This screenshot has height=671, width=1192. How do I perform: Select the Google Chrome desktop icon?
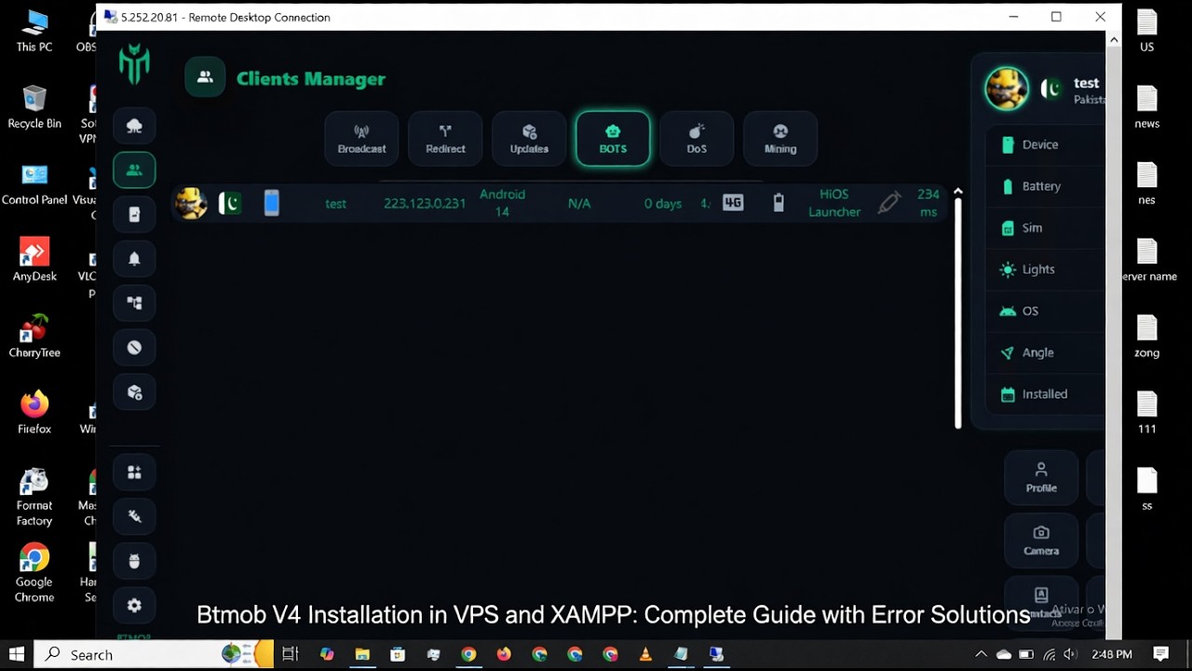coord(34,573)
